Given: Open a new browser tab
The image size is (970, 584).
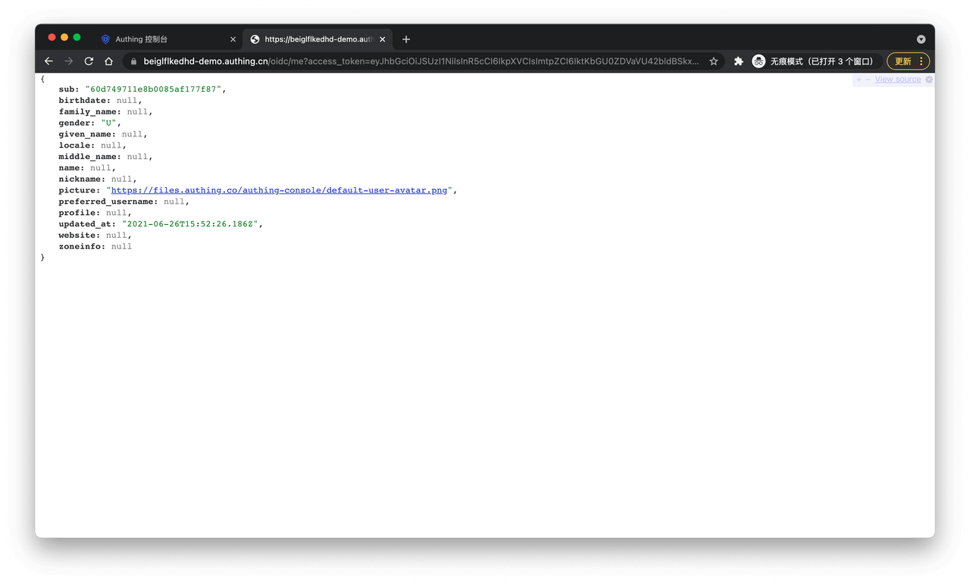Looking at the screenshot, I should [x=406, y=39].
